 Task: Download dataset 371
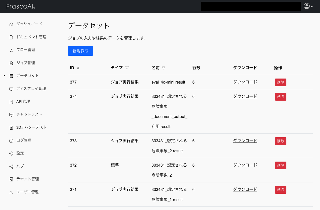245,189
